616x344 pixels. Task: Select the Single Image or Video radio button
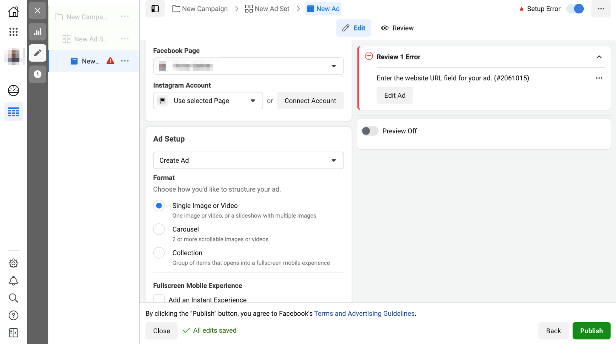pyautogui.click(x=159, y=206)
